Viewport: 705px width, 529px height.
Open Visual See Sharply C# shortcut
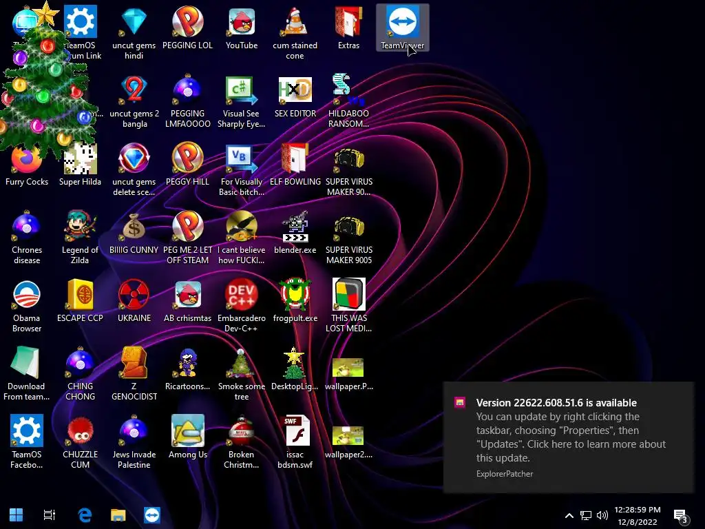[x=242, y=102]
